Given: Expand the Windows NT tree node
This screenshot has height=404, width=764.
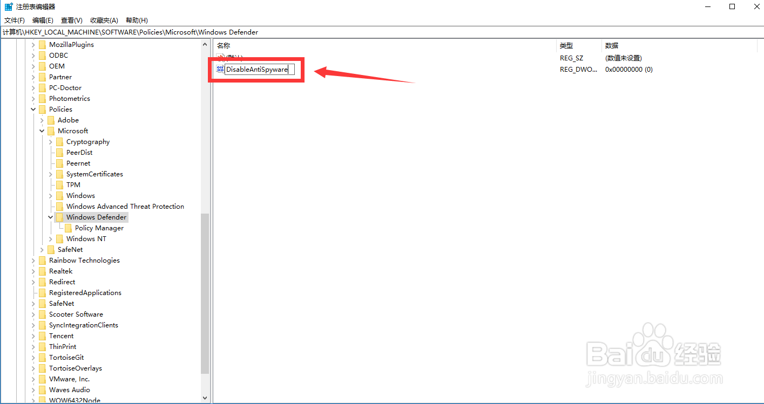Looking at the screenshot, I should (51, 238).
